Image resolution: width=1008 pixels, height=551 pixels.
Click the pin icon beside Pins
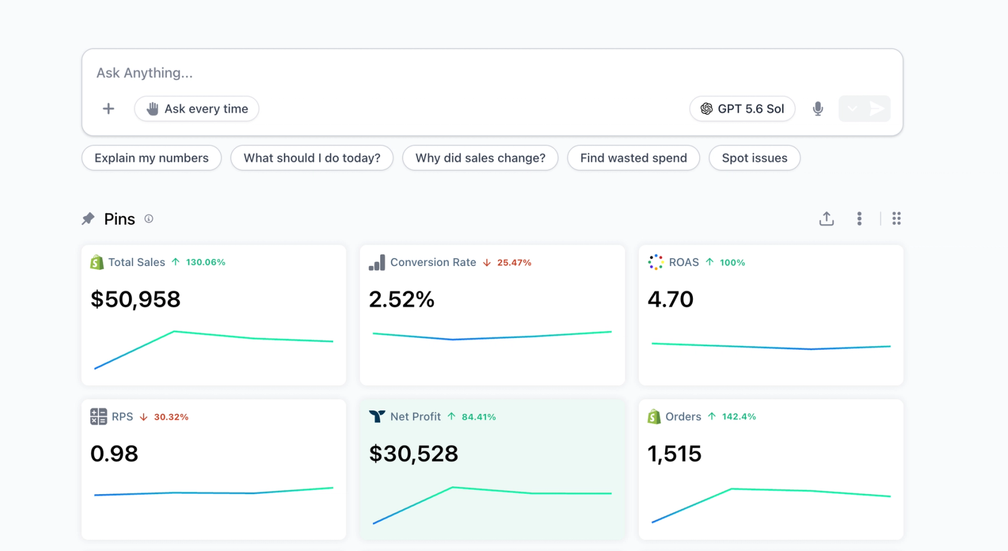(x=88, y=219)
